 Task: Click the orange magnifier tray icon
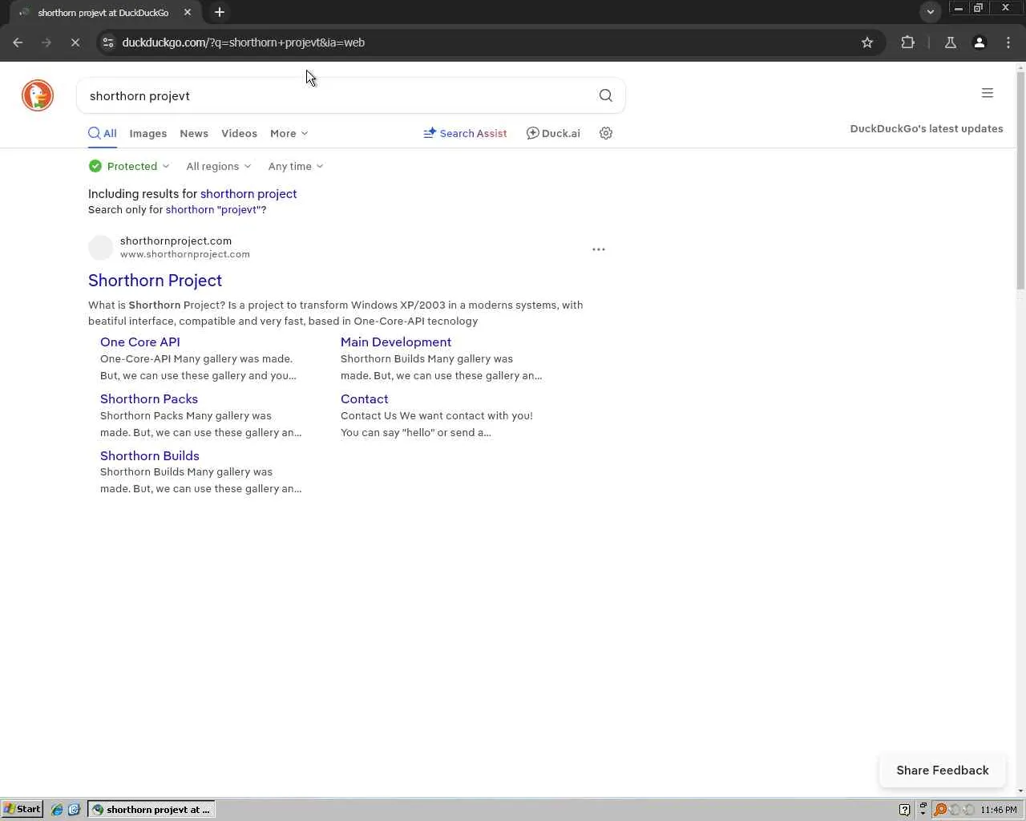click(x=940, y=810)
